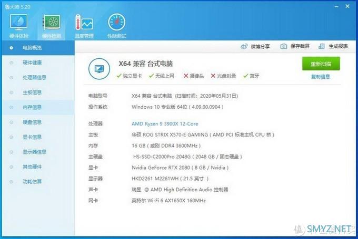
Task: Click the green check beside 蓝牙
Action: pyautogui.click(x=245, y=76)
